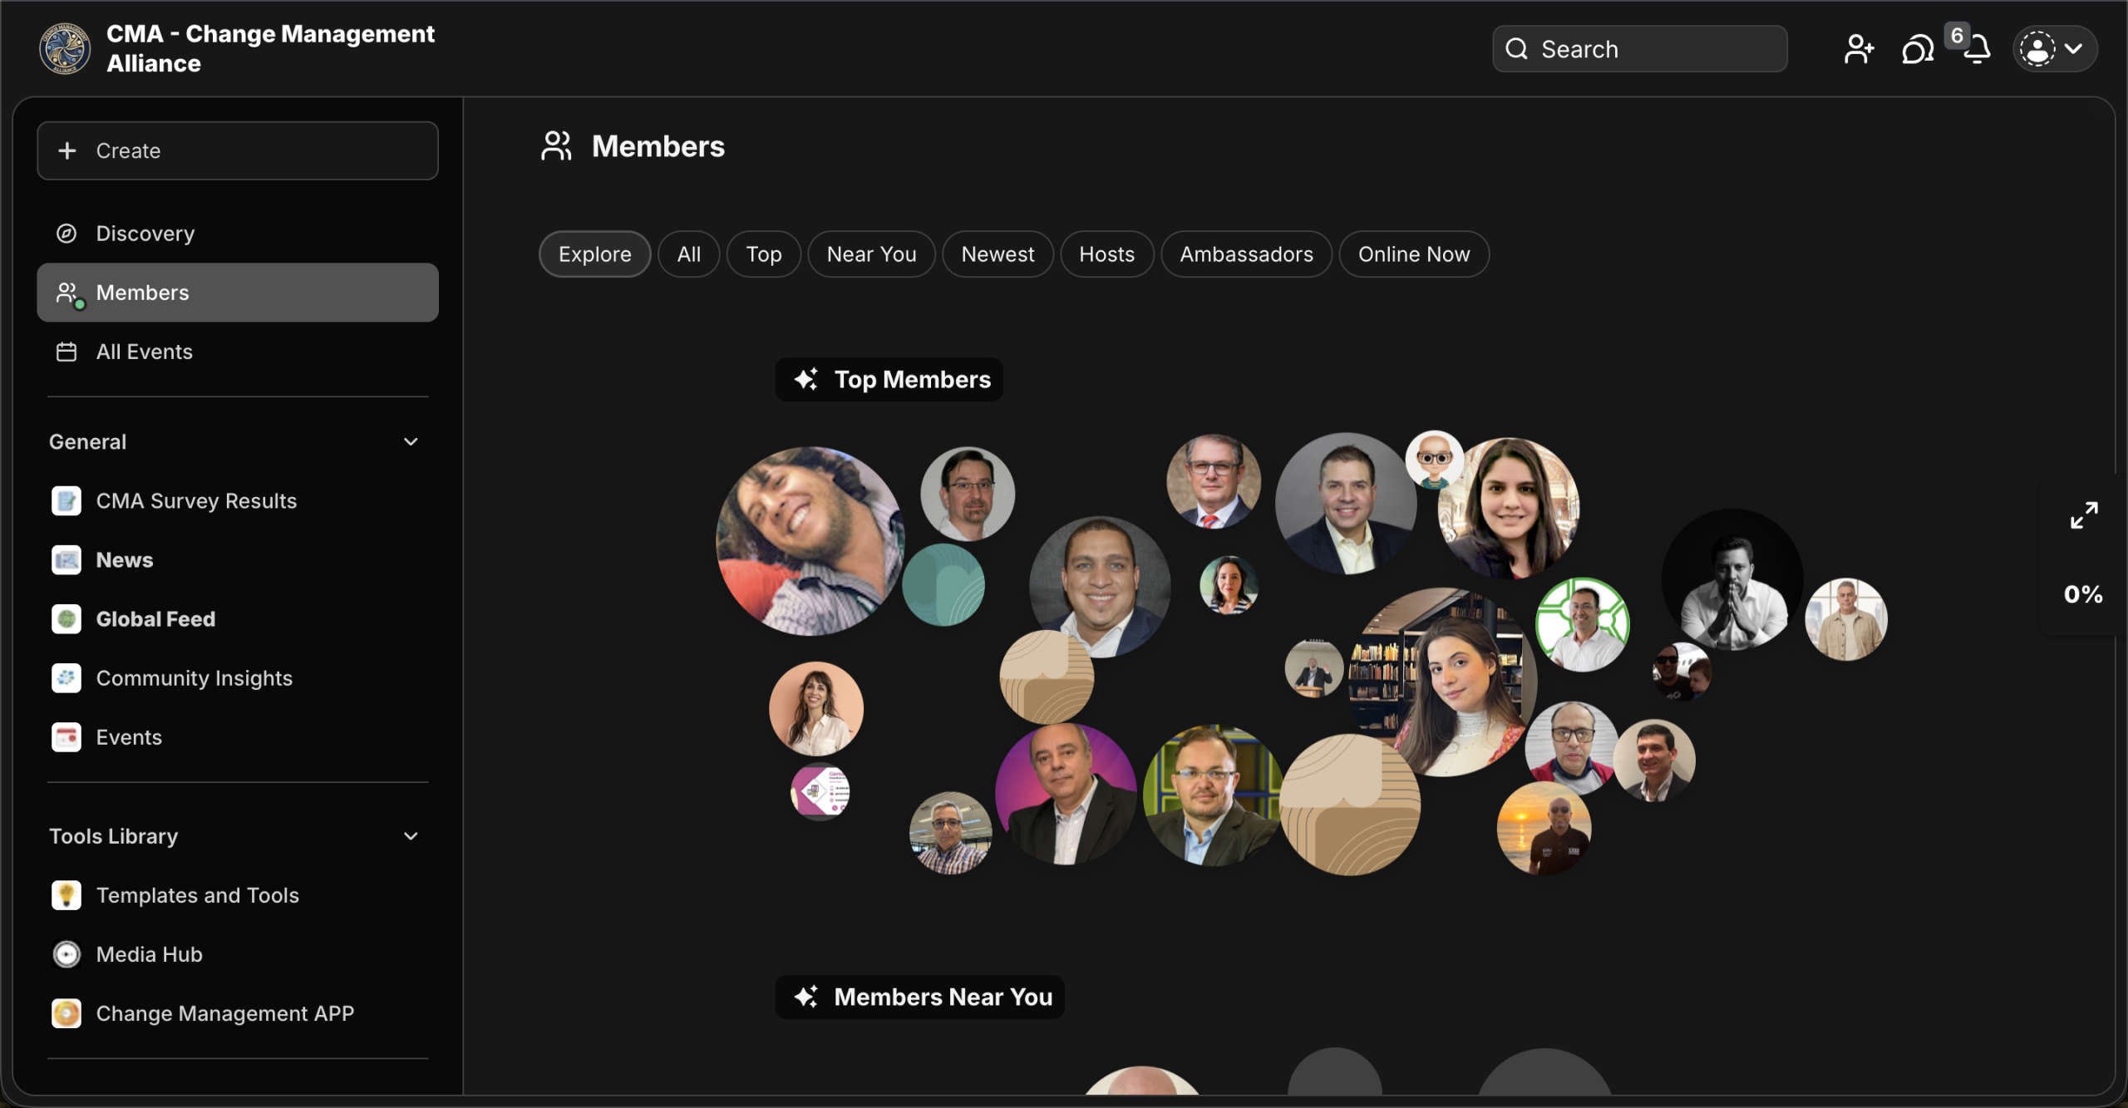Switch to the Hosts filter tab

(1106, 254)
